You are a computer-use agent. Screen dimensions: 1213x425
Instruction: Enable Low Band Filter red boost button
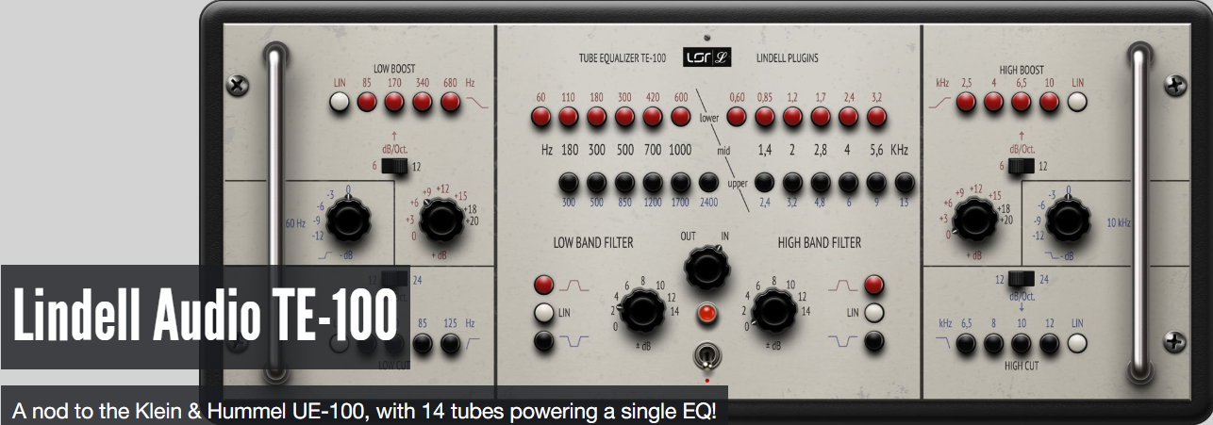pos(544,285)
